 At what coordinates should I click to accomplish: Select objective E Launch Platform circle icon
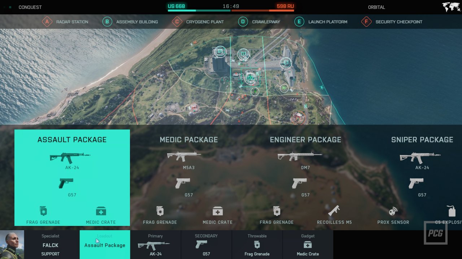pyautogui.click(x=299, y=22)
